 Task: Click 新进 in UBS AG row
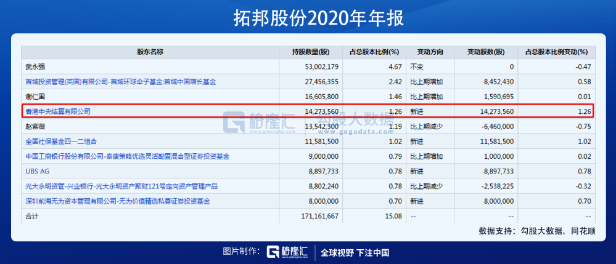click(416, 172)
